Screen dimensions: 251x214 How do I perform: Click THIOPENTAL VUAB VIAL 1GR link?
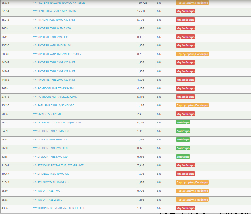coord(59,208)
